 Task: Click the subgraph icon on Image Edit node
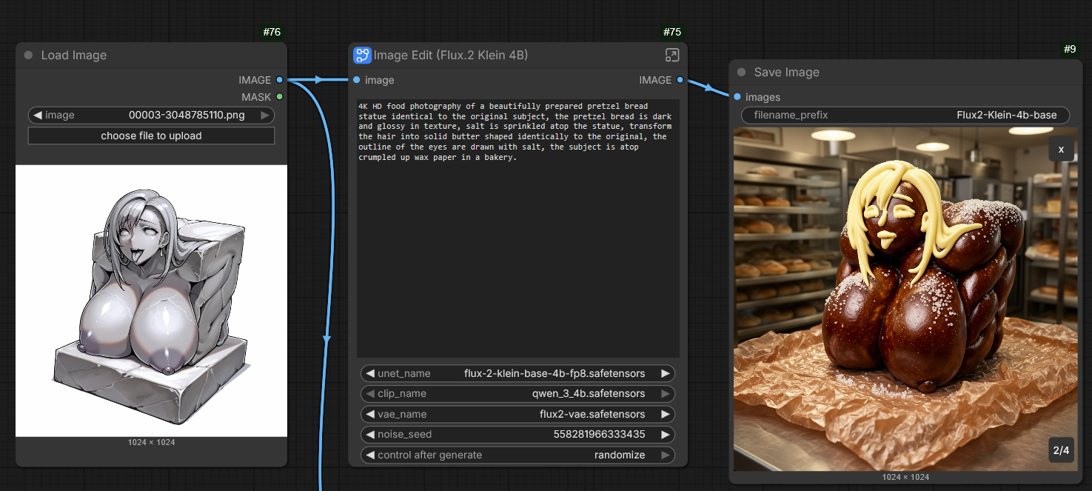pyautogui.click(x=362, y=56)
